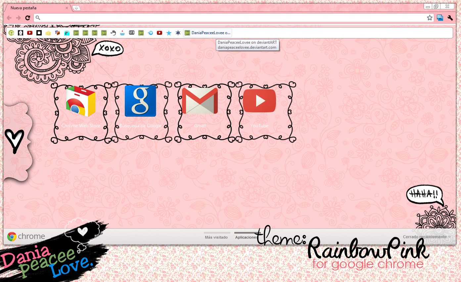Open the cupcake bookmark icon
Viewport: 461px width, 282px height.
click(x=122, y=33)
